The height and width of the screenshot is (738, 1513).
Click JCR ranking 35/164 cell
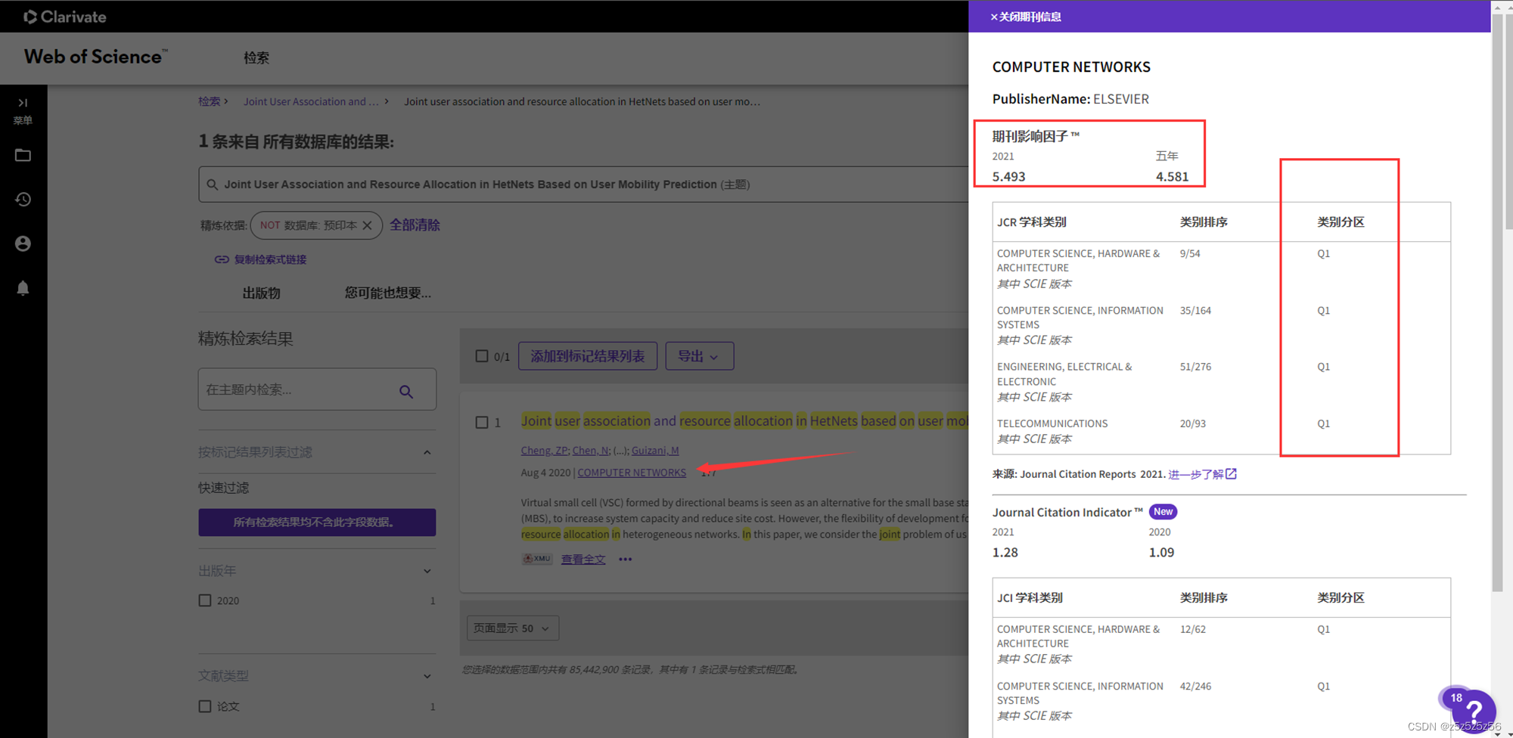tap(1195, 311)
